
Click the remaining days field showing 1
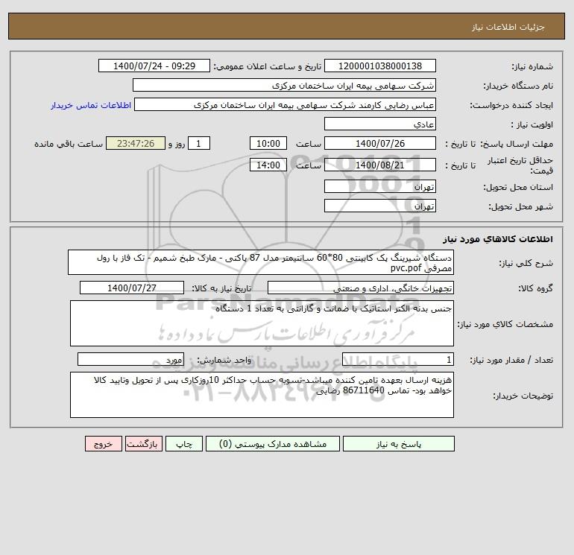tap(199, 144)
